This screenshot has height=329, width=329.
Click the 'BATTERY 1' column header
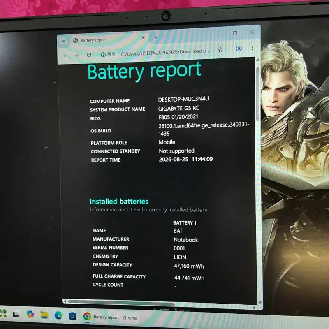185,223
